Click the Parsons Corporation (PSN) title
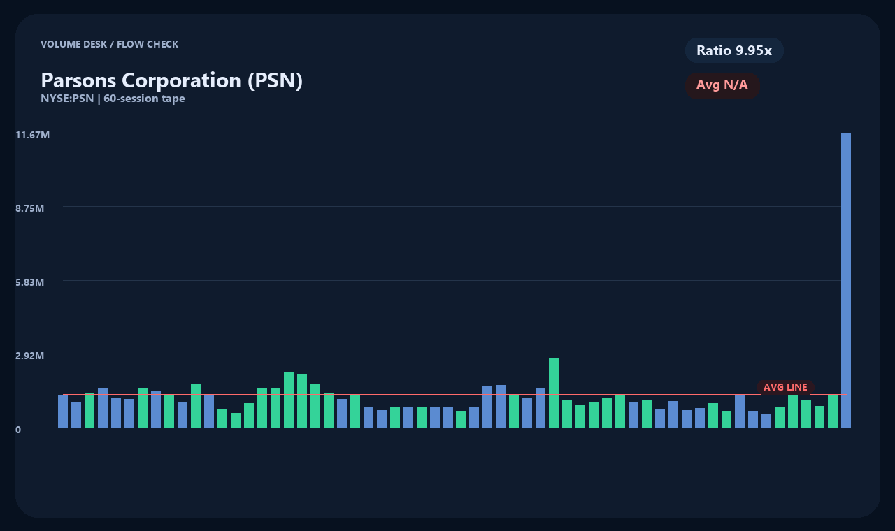This screenshot has width=895, height=531. point(171,80)
